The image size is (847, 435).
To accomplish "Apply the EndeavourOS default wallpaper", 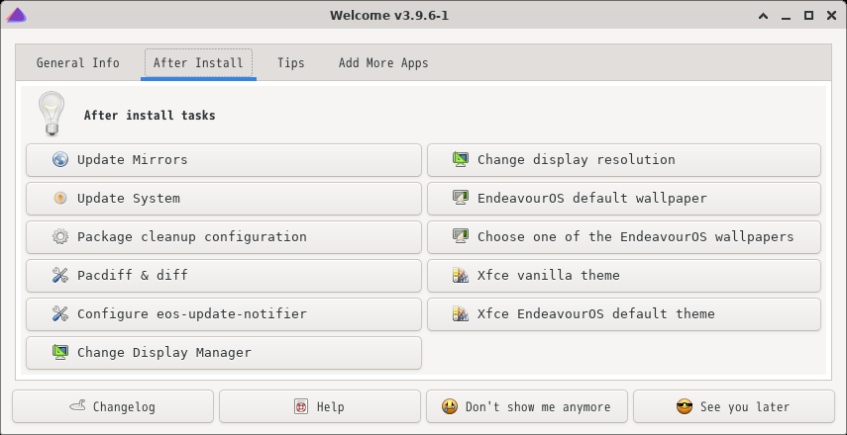I will (624, 199).
